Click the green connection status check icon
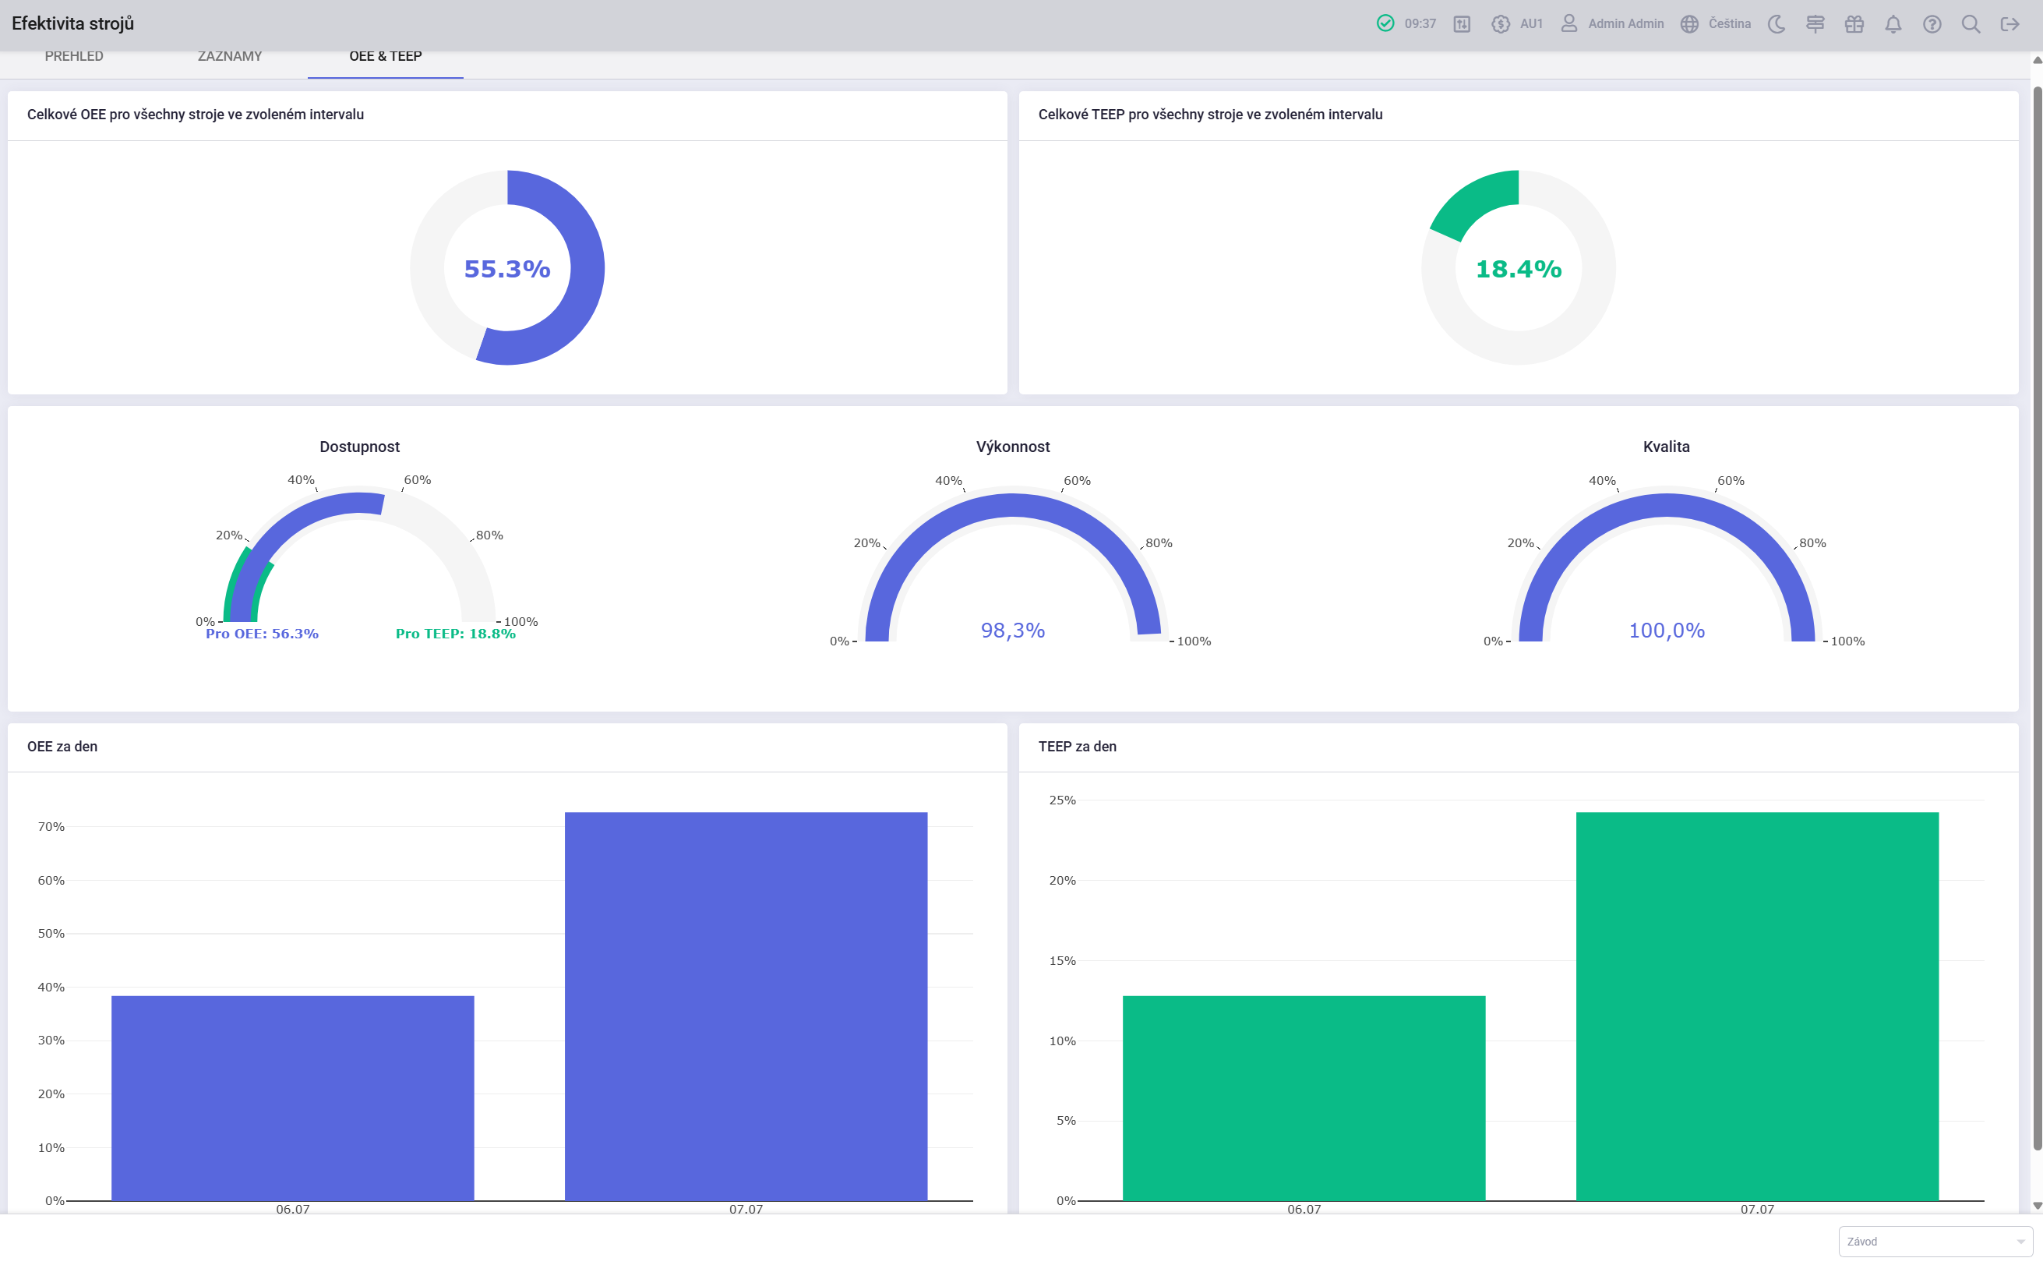Screen dimensions: 2043x1265 (1385, 23)
